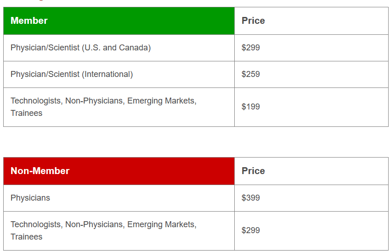The image size is (390, 251).
Task: Click the Member Trainees text line
Action: point(26,113)
